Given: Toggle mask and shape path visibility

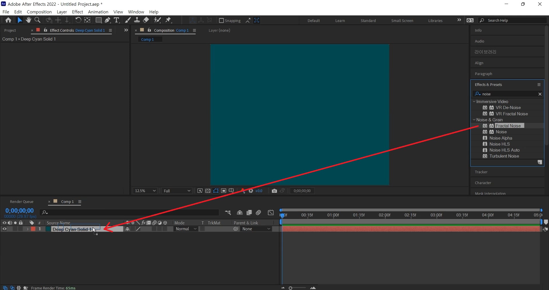Looking at the screenshot, I should click(216, 191).
